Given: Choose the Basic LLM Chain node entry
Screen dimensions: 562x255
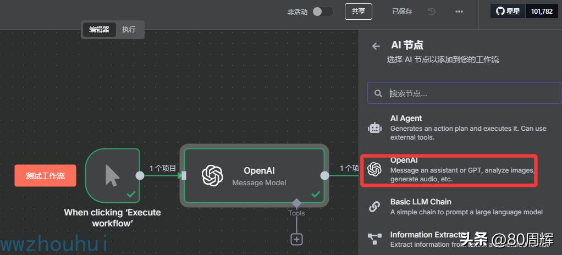Looking at the screenshot, I should pos(464,207).
